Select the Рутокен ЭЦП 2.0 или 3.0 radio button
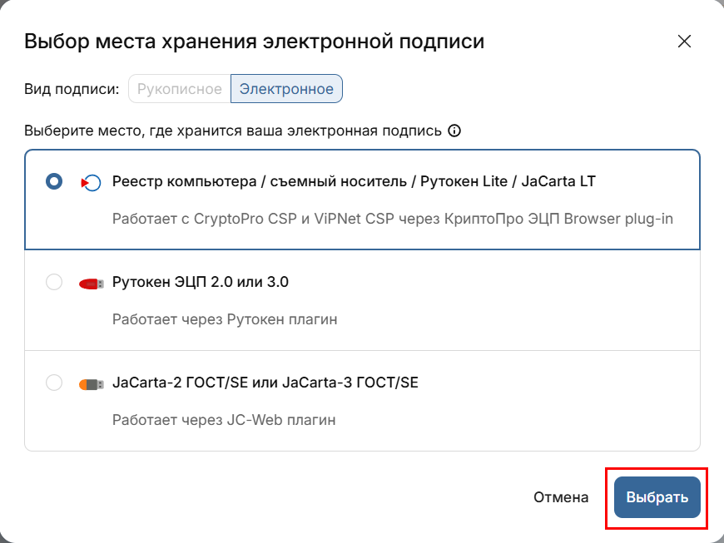Screen dimensions: 724x543 click(54, 283)
